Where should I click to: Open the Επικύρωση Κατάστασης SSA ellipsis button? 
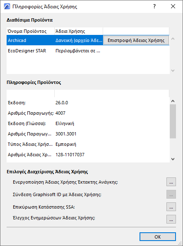[x=171, y=207]
